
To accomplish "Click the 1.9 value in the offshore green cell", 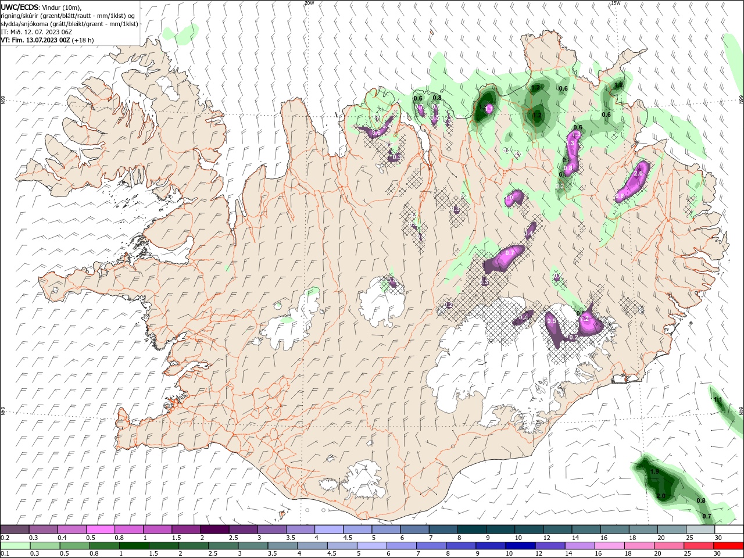I will click(x=654, y=471).
